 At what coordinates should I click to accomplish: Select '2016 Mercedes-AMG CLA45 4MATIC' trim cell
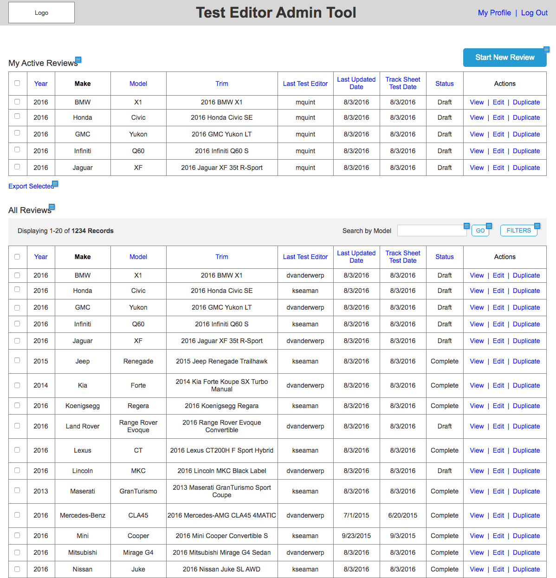(x=222, y=515)
